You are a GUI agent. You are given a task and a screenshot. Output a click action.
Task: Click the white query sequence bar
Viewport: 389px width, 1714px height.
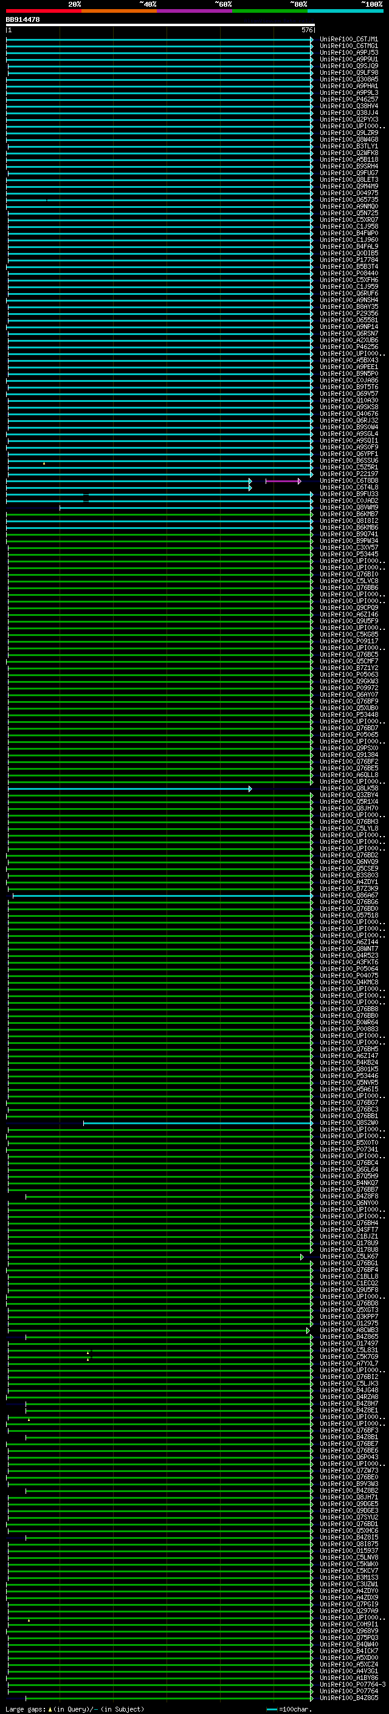[x=160, y=26]
